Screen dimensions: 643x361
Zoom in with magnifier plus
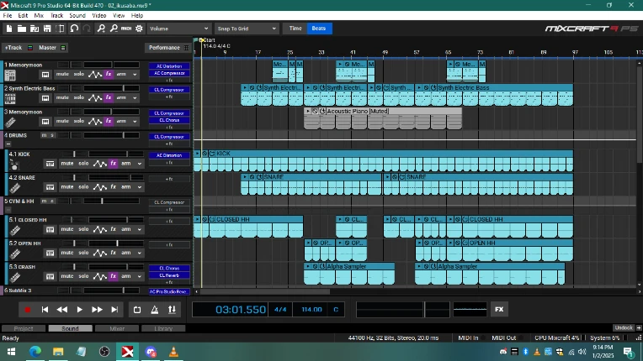click(101, 29)
